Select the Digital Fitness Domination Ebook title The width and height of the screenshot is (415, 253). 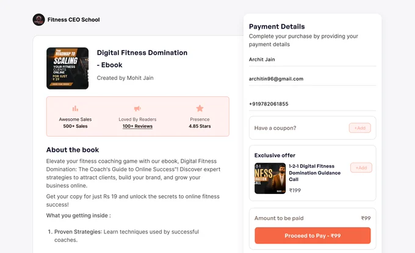coord(142,59)
